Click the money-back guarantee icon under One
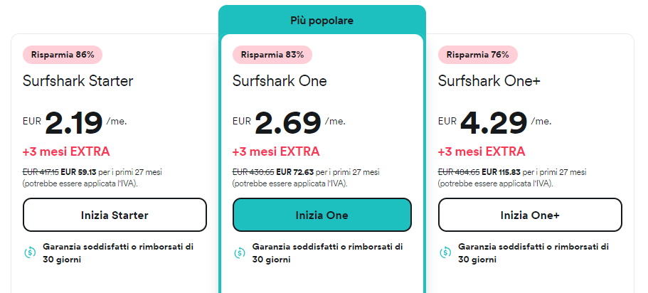The height and width of the screenshot is (293, 648). point(240,252)
